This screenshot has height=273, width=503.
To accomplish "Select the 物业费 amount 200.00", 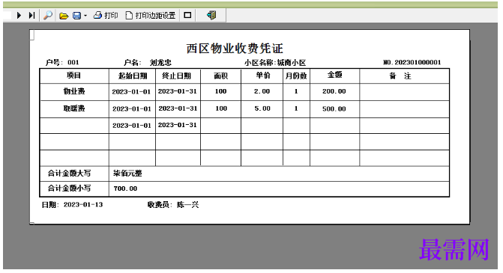I will pos(334,91).
